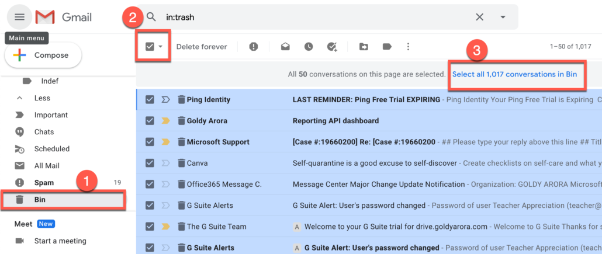Click Start a meeting

(x=60, y=241)
